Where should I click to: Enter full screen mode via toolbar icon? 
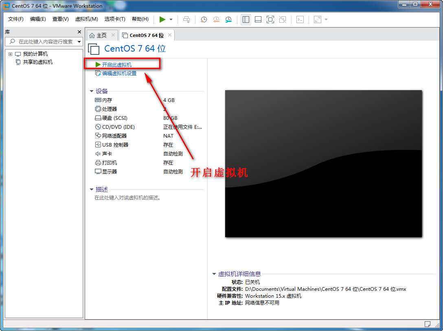coord(270,19)
